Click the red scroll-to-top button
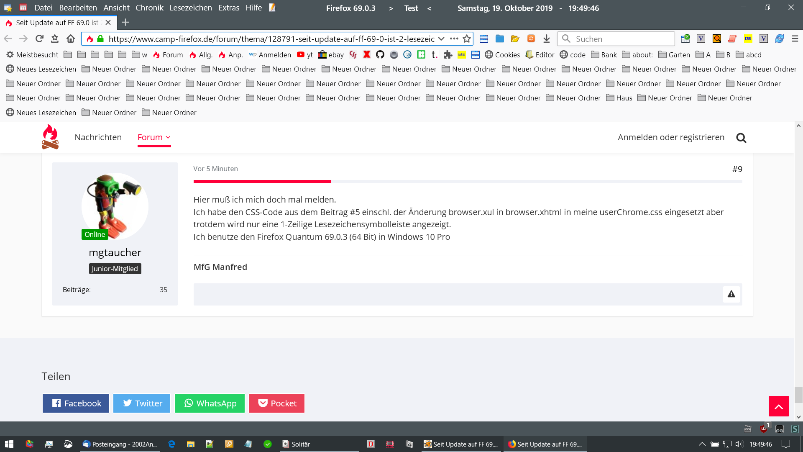The height and width of the screenshot is (452, 803). point(779,406)
